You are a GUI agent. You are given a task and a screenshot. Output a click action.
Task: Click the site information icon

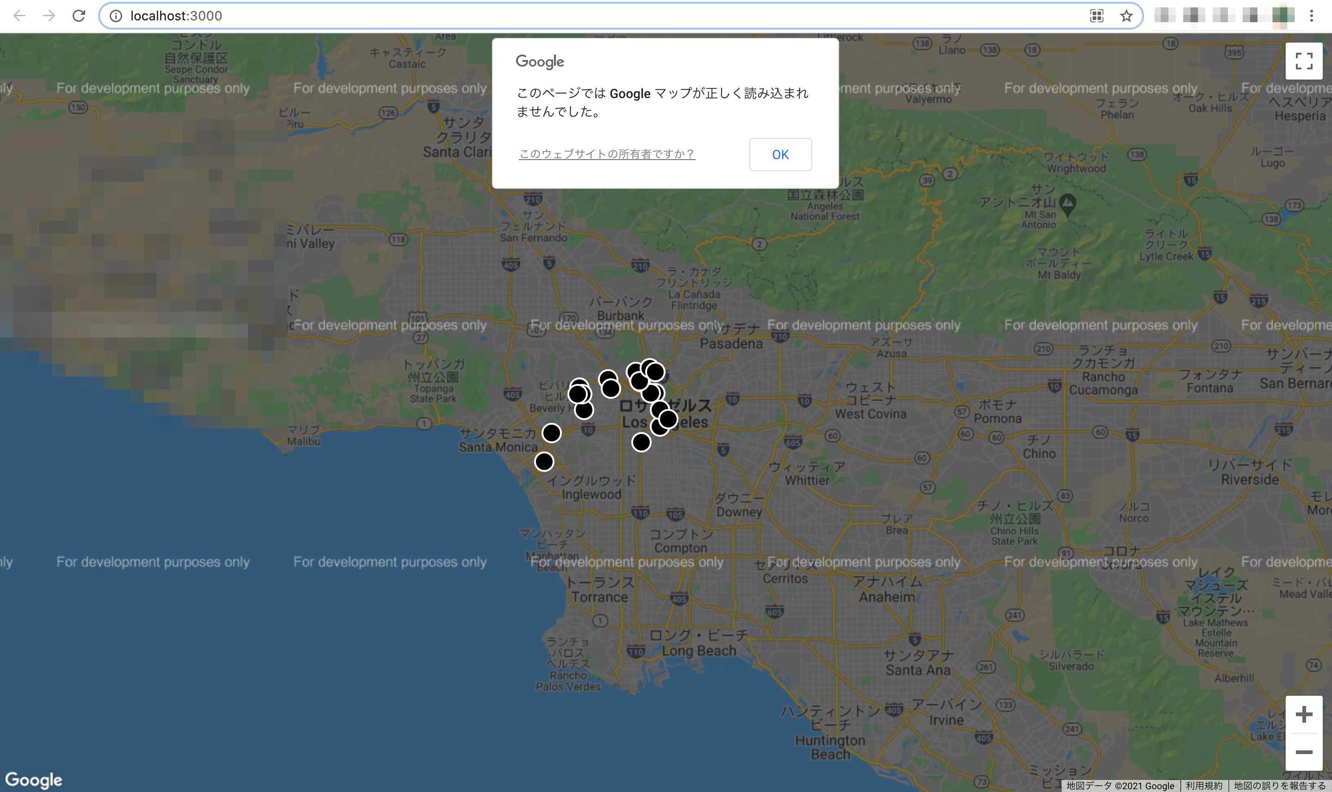pyautogui.click(x=115, y=16)
